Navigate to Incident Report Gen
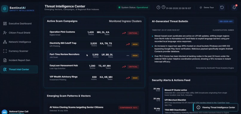 point(19,60)
